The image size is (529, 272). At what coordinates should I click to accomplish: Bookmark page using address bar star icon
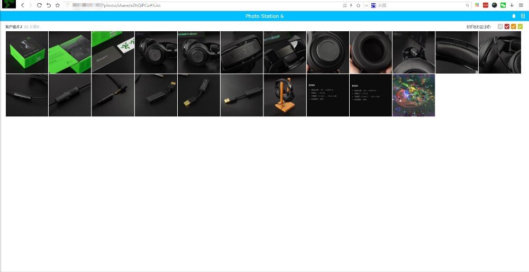[x=358, y=5]
